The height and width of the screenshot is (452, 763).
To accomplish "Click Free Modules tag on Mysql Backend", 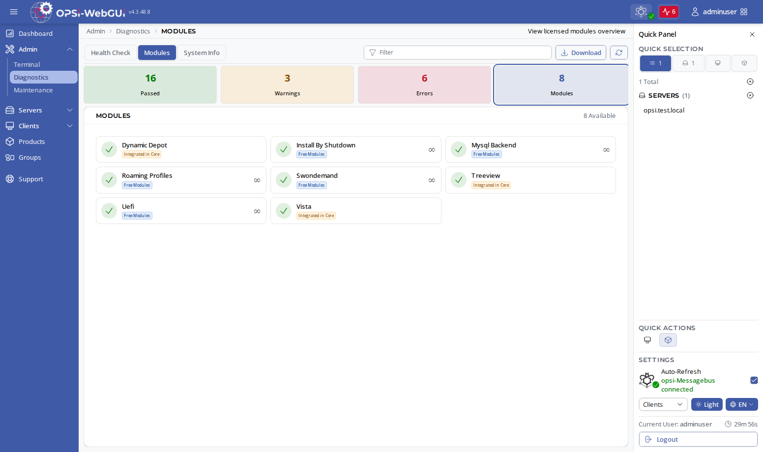I will tap(487, 154).
